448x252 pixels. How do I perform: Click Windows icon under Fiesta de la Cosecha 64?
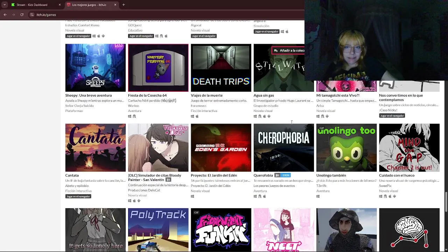(x=129, y=116)
